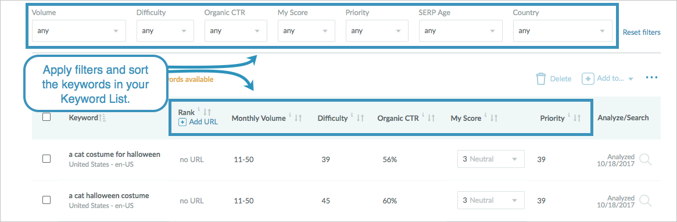Sort the list by Difficulty arrows
The height and width of the screenshot is (222, 677).
pos(360,118)
